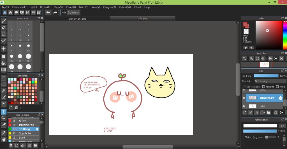Click the Dot/Divide tool icon below rectangle tool
The width and height of the screenshot is (287, 149).
[3, 41]
